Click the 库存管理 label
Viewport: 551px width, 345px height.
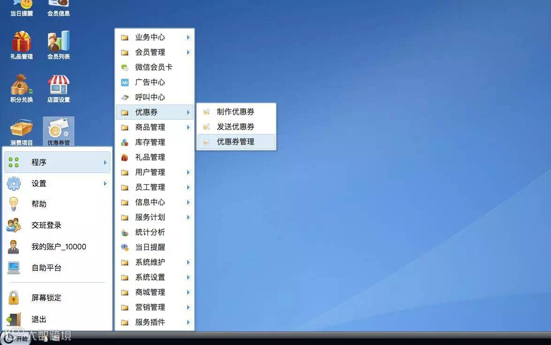tap(150, 142)
